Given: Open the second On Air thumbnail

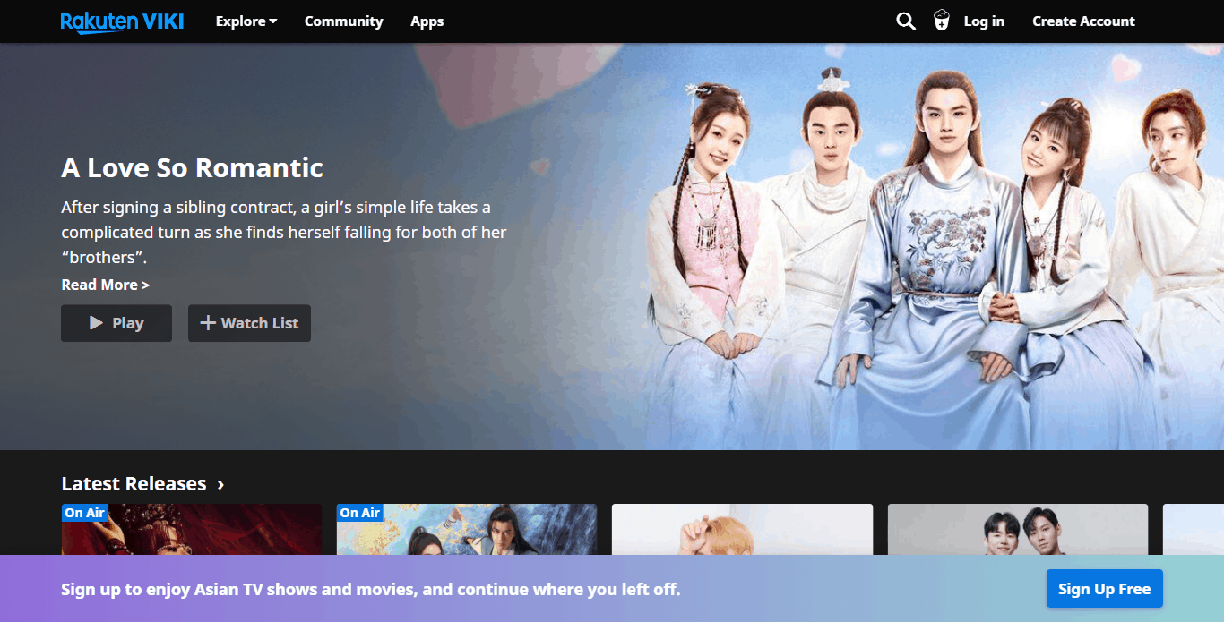Looking at the screenshot, I should (x=466, y=530).
